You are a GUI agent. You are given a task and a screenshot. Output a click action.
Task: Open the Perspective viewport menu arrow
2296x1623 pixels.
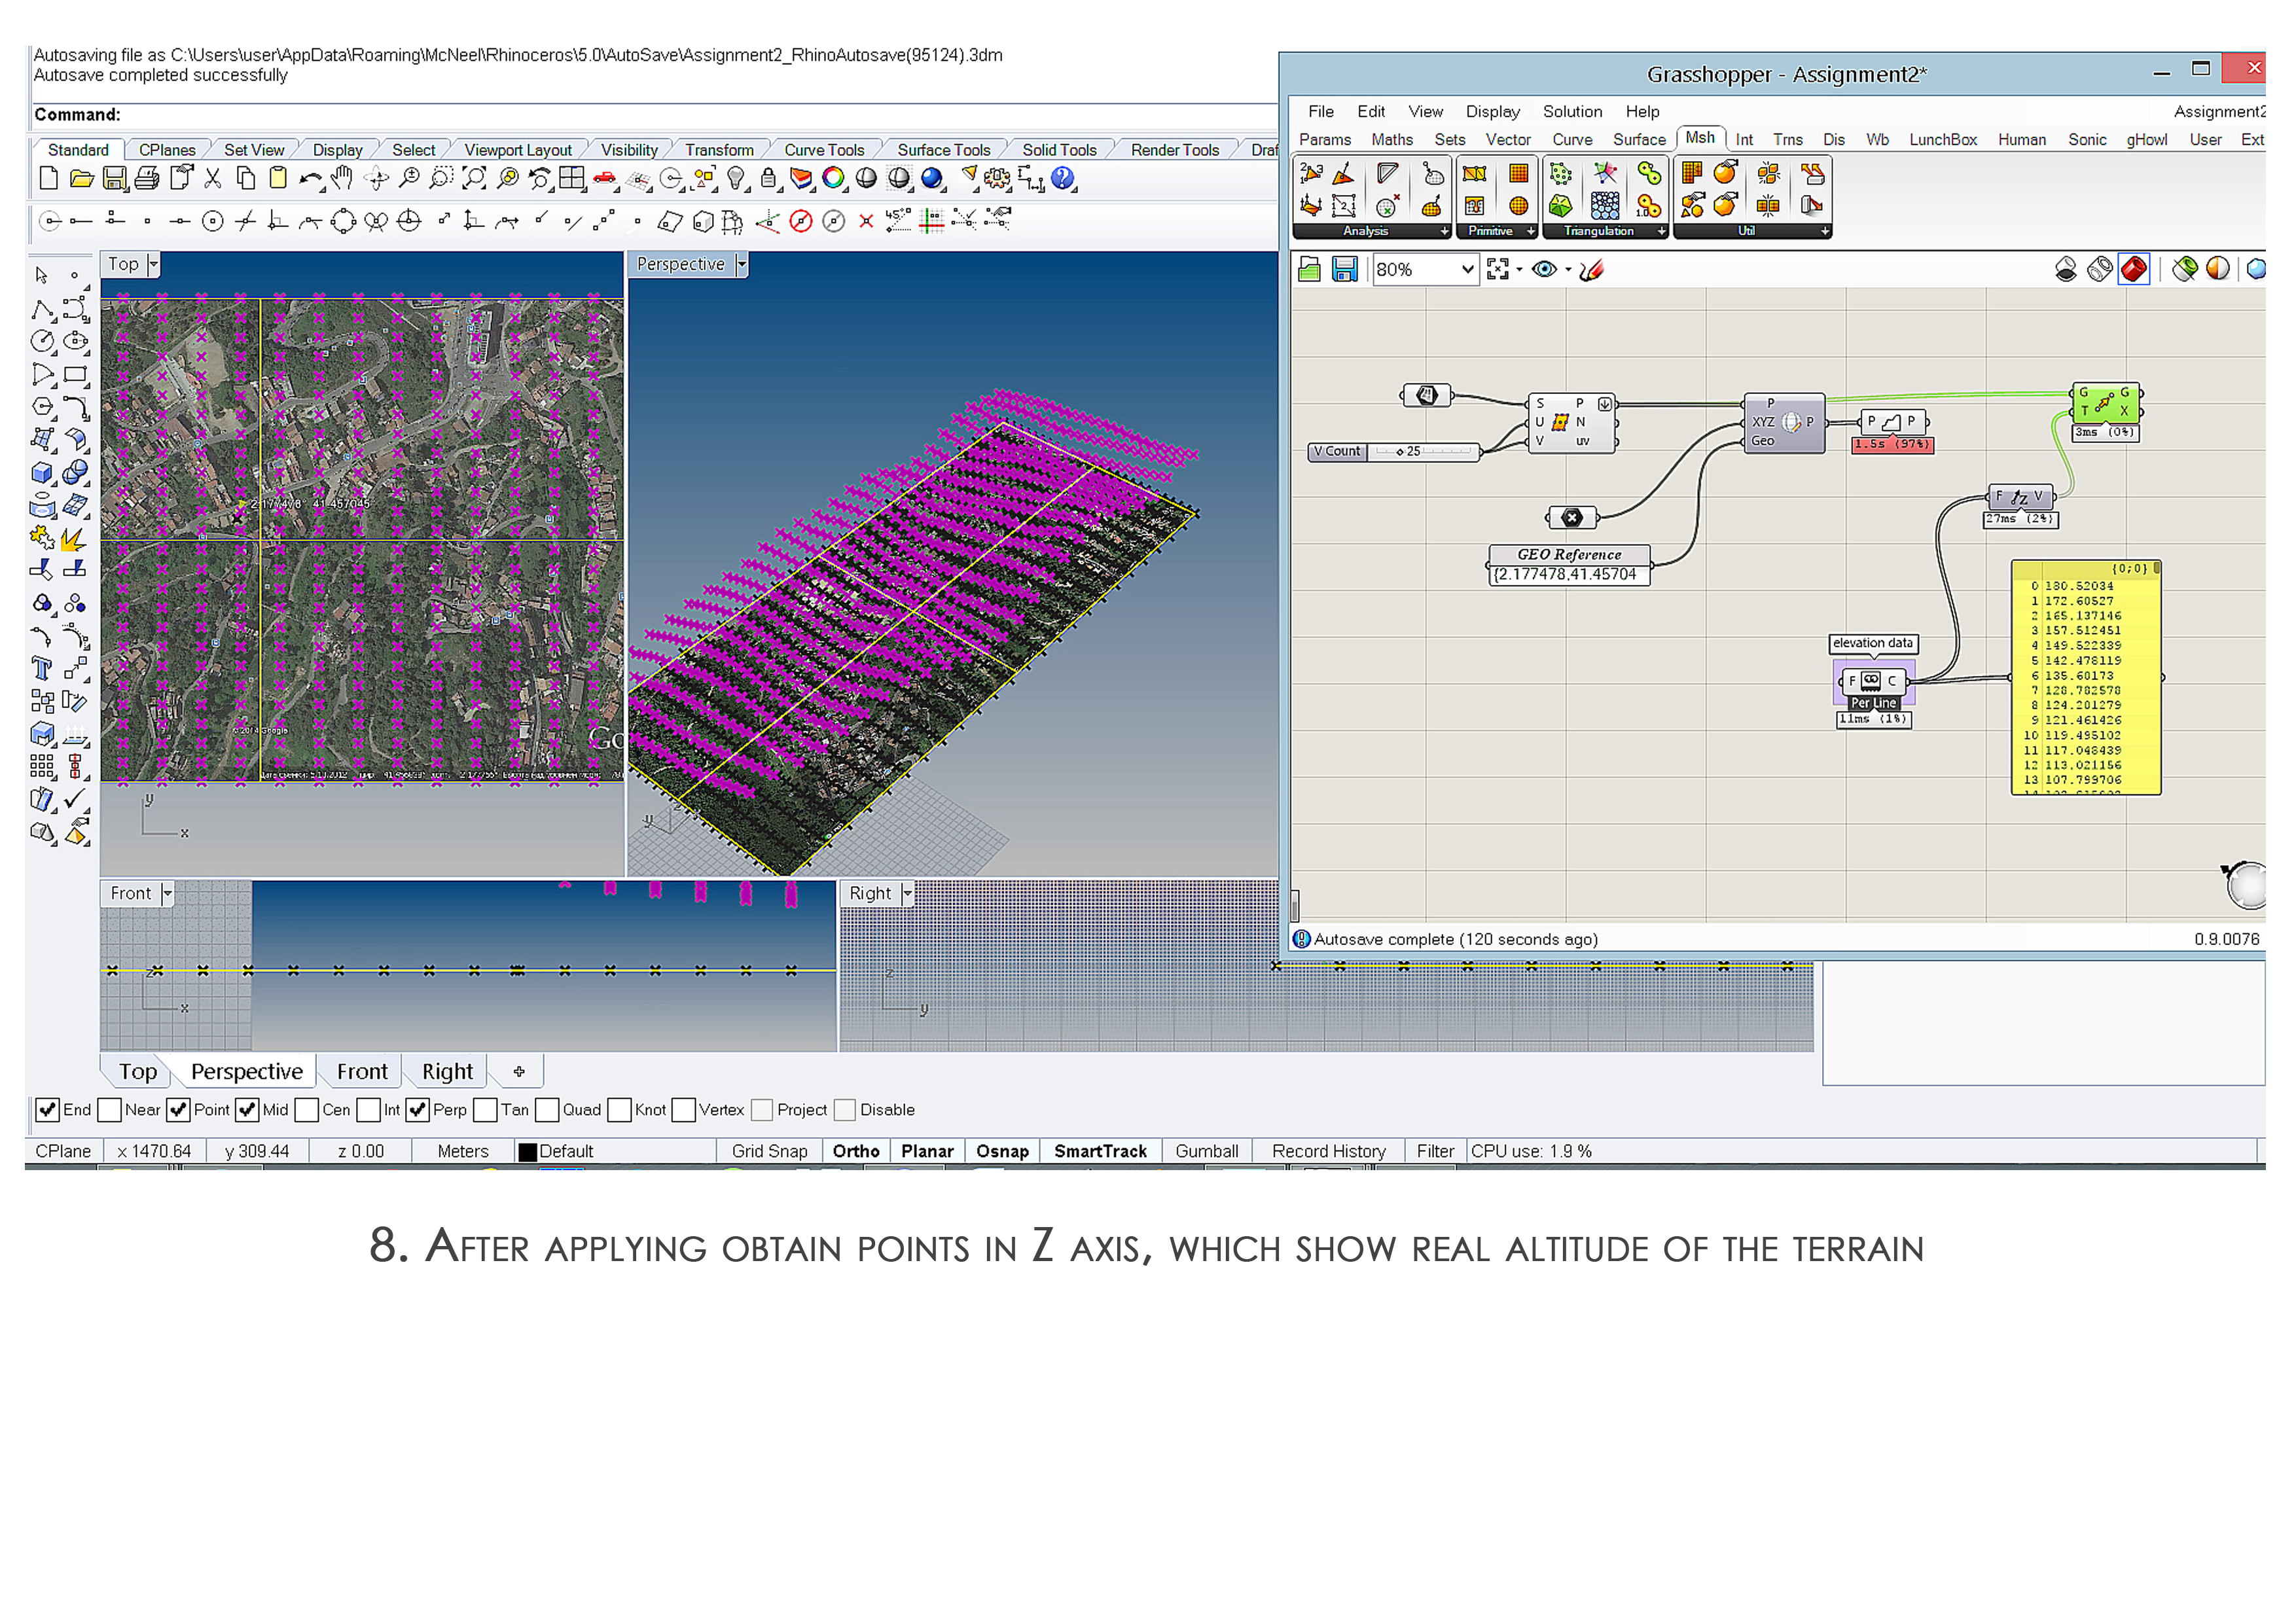[x=741, y=264]
